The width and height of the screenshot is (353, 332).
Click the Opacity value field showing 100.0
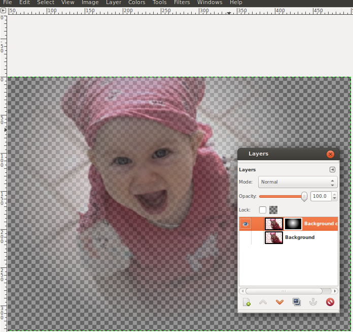tap(321, 196)
